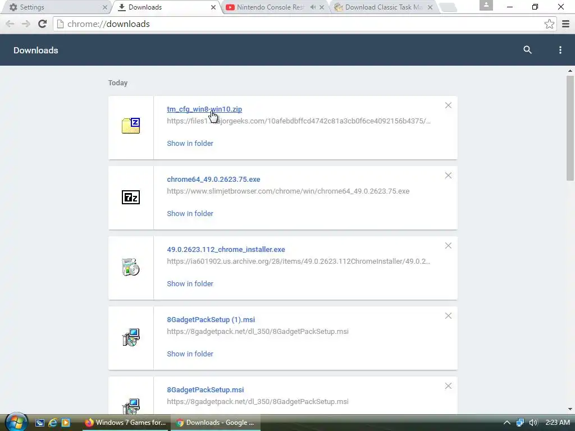The height and width of the screenshot is (431, 575).
Task: Open a new tab with the new-tab button
Action: (x=448, y=7)
